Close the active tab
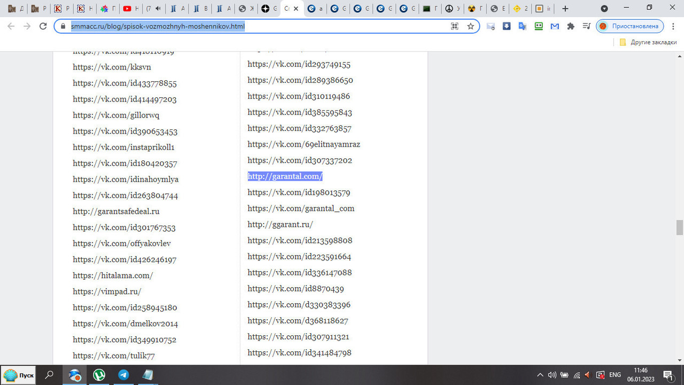 tap(296, 9)
